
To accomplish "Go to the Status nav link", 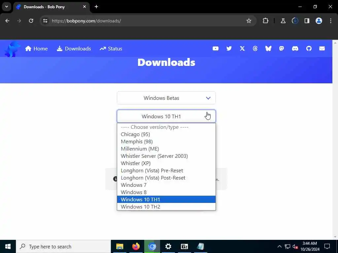I will click(x=111, y=49).
